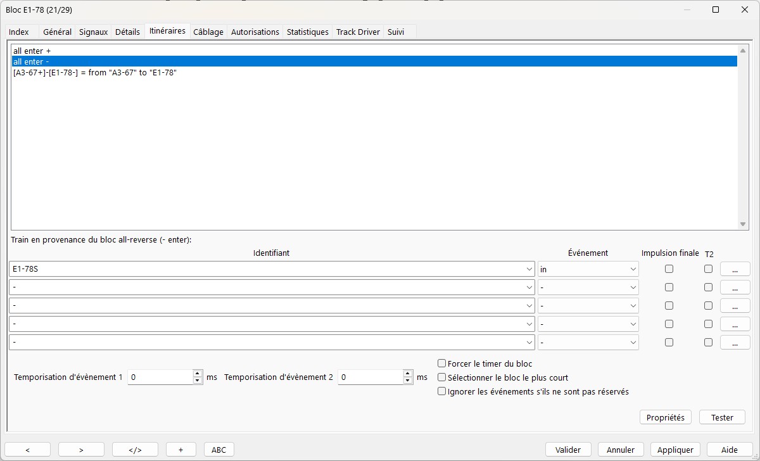The width and height of the screenshot is (760, 461).
Task: Click the '...' button in fifth row
Action: (x=735, y=343)
